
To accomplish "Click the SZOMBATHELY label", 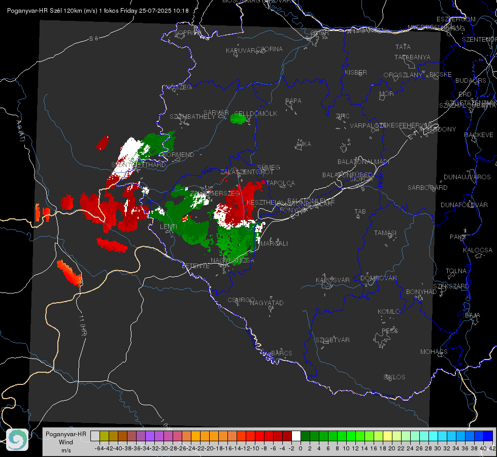I will click(192, 117).
